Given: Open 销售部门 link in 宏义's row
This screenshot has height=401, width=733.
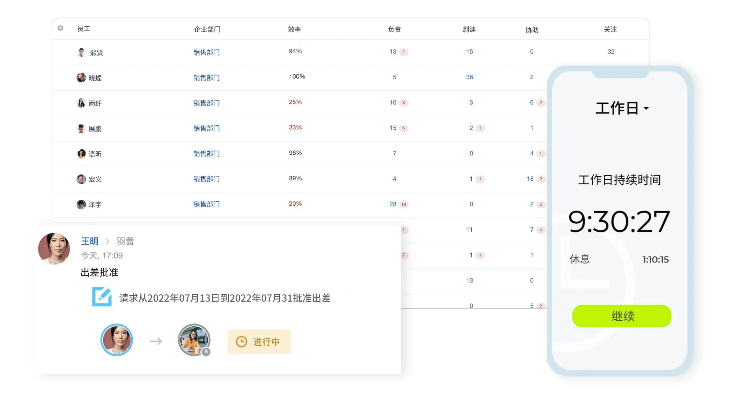Looking at the screenshot, I should [207, 179].
